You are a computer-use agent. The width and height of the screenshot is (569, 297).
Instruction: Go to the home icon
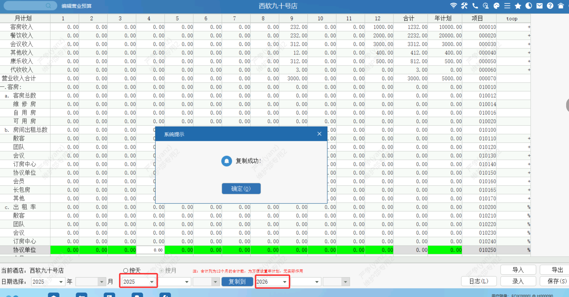click(x=561, y=6)
